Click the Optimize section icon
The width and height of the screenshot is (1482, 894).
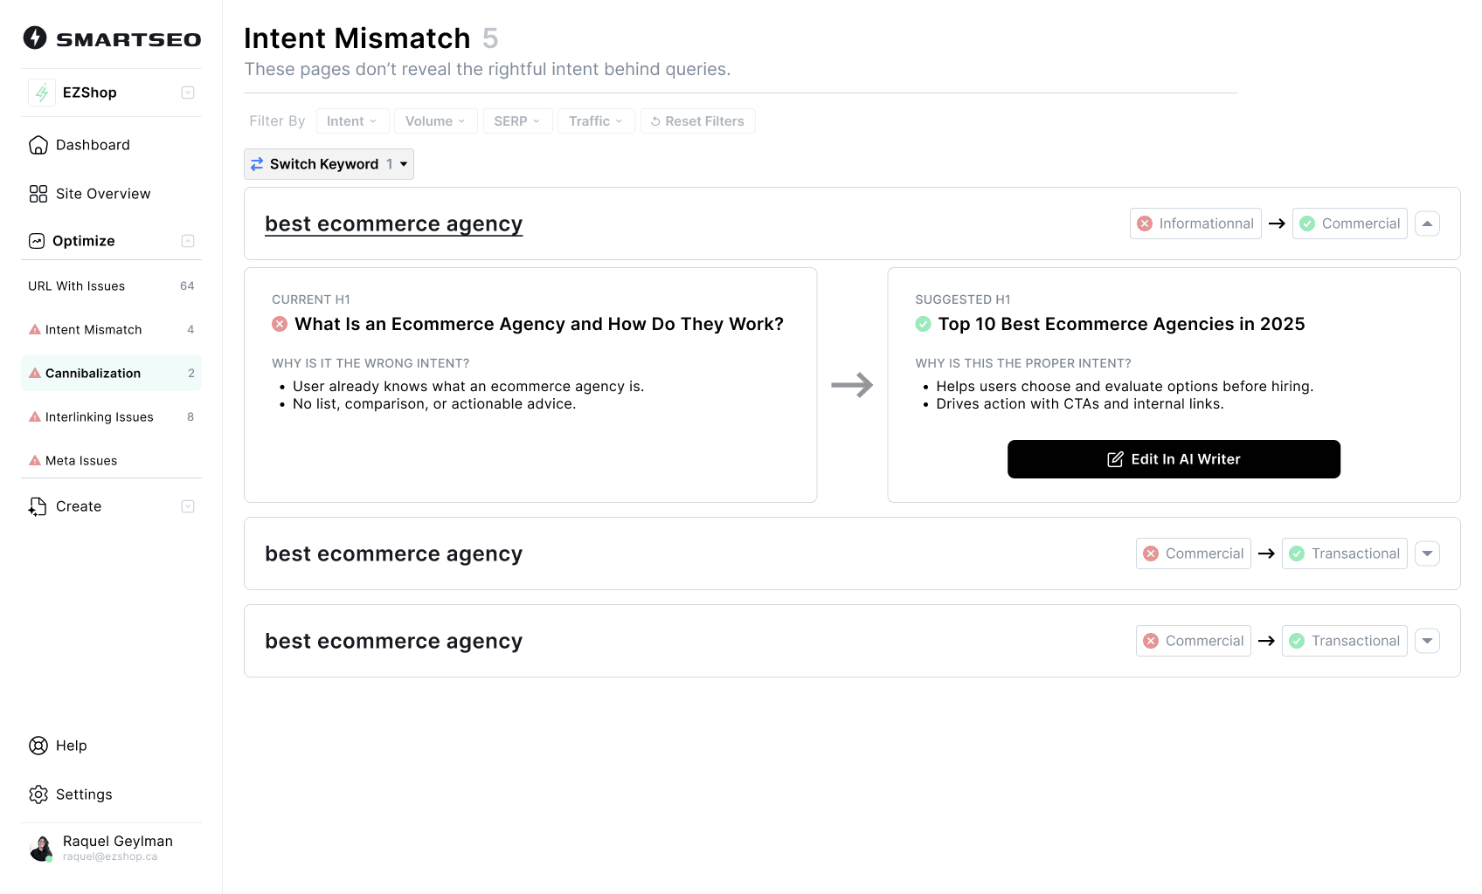pyautogui.click(x=37, y=241)
